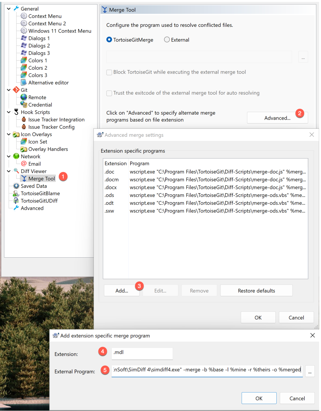Click the Icon Overlays folder icon
The image size is (321, 411).
click(16, 134)
